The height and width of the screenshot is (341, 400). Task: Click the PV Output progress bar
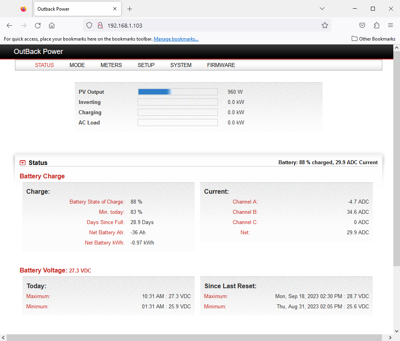(177, 92)
